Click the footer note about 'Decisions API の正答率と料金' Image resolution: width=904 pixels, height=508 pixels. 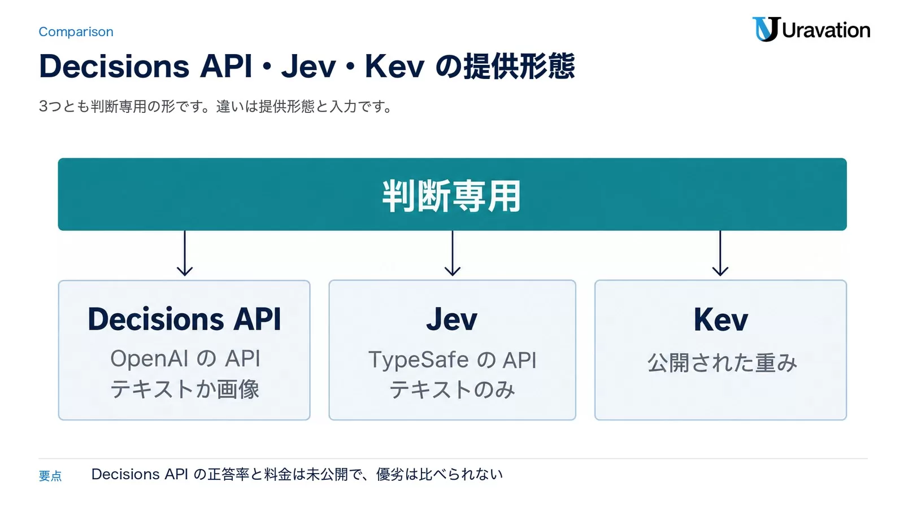(x=297, y=474)
